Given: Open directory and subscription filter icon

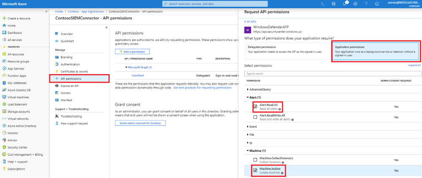Looking at the screenshot, I should tap(334, 4).
